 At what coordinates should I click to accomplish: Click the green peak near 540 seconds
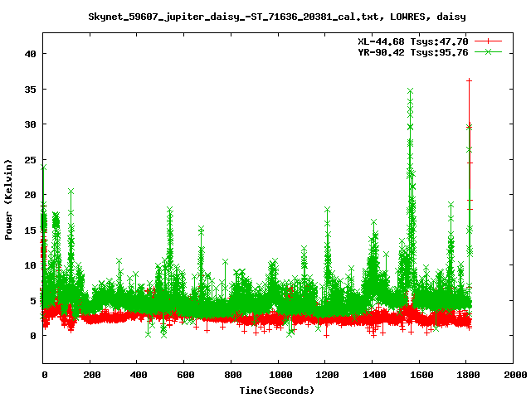pyautogui.click(x=170, y=210)
